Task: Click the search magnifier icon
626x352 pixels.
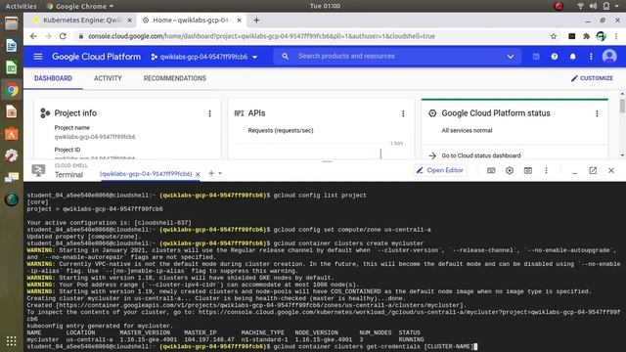Action: [285, 57]
